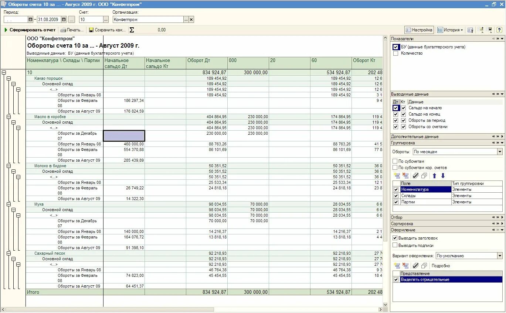Viewport: 506px width, 313px height.
Task: Open the Вариант оформления dropdown
Action: [500, 255]
